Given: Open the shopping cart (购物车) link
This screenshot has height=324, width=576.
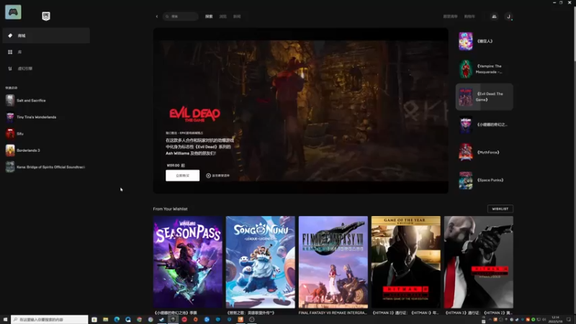Looking at the screenshot, I should pyautogui.click(x=469, y=17).
